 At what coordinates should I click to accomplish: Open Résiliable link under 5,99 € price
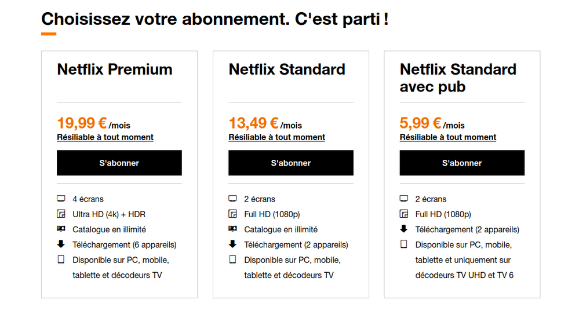448,137
